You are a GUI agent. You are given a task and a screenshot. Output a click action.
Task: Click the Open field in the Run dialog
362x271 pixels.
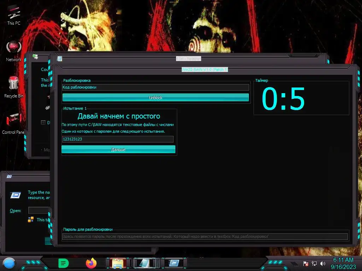pyautogui.click(x=39, y=210)
